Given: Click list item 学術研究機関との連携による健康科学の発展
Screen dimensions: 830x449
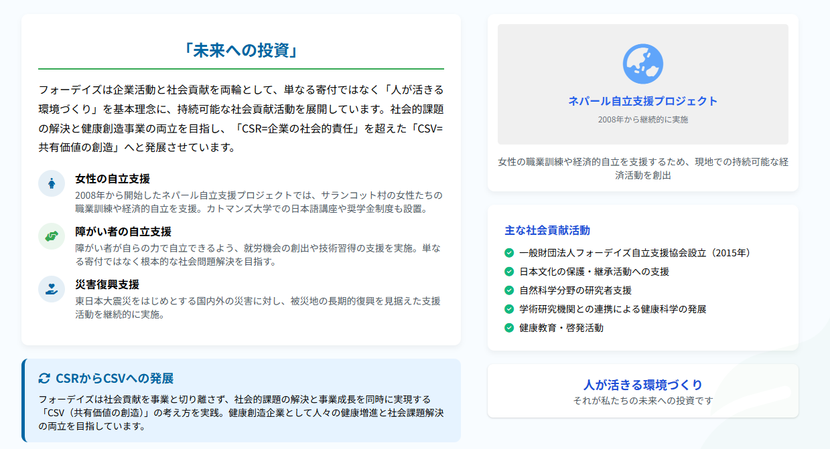Looking at the screenshot, I should [x=613, y=309].
